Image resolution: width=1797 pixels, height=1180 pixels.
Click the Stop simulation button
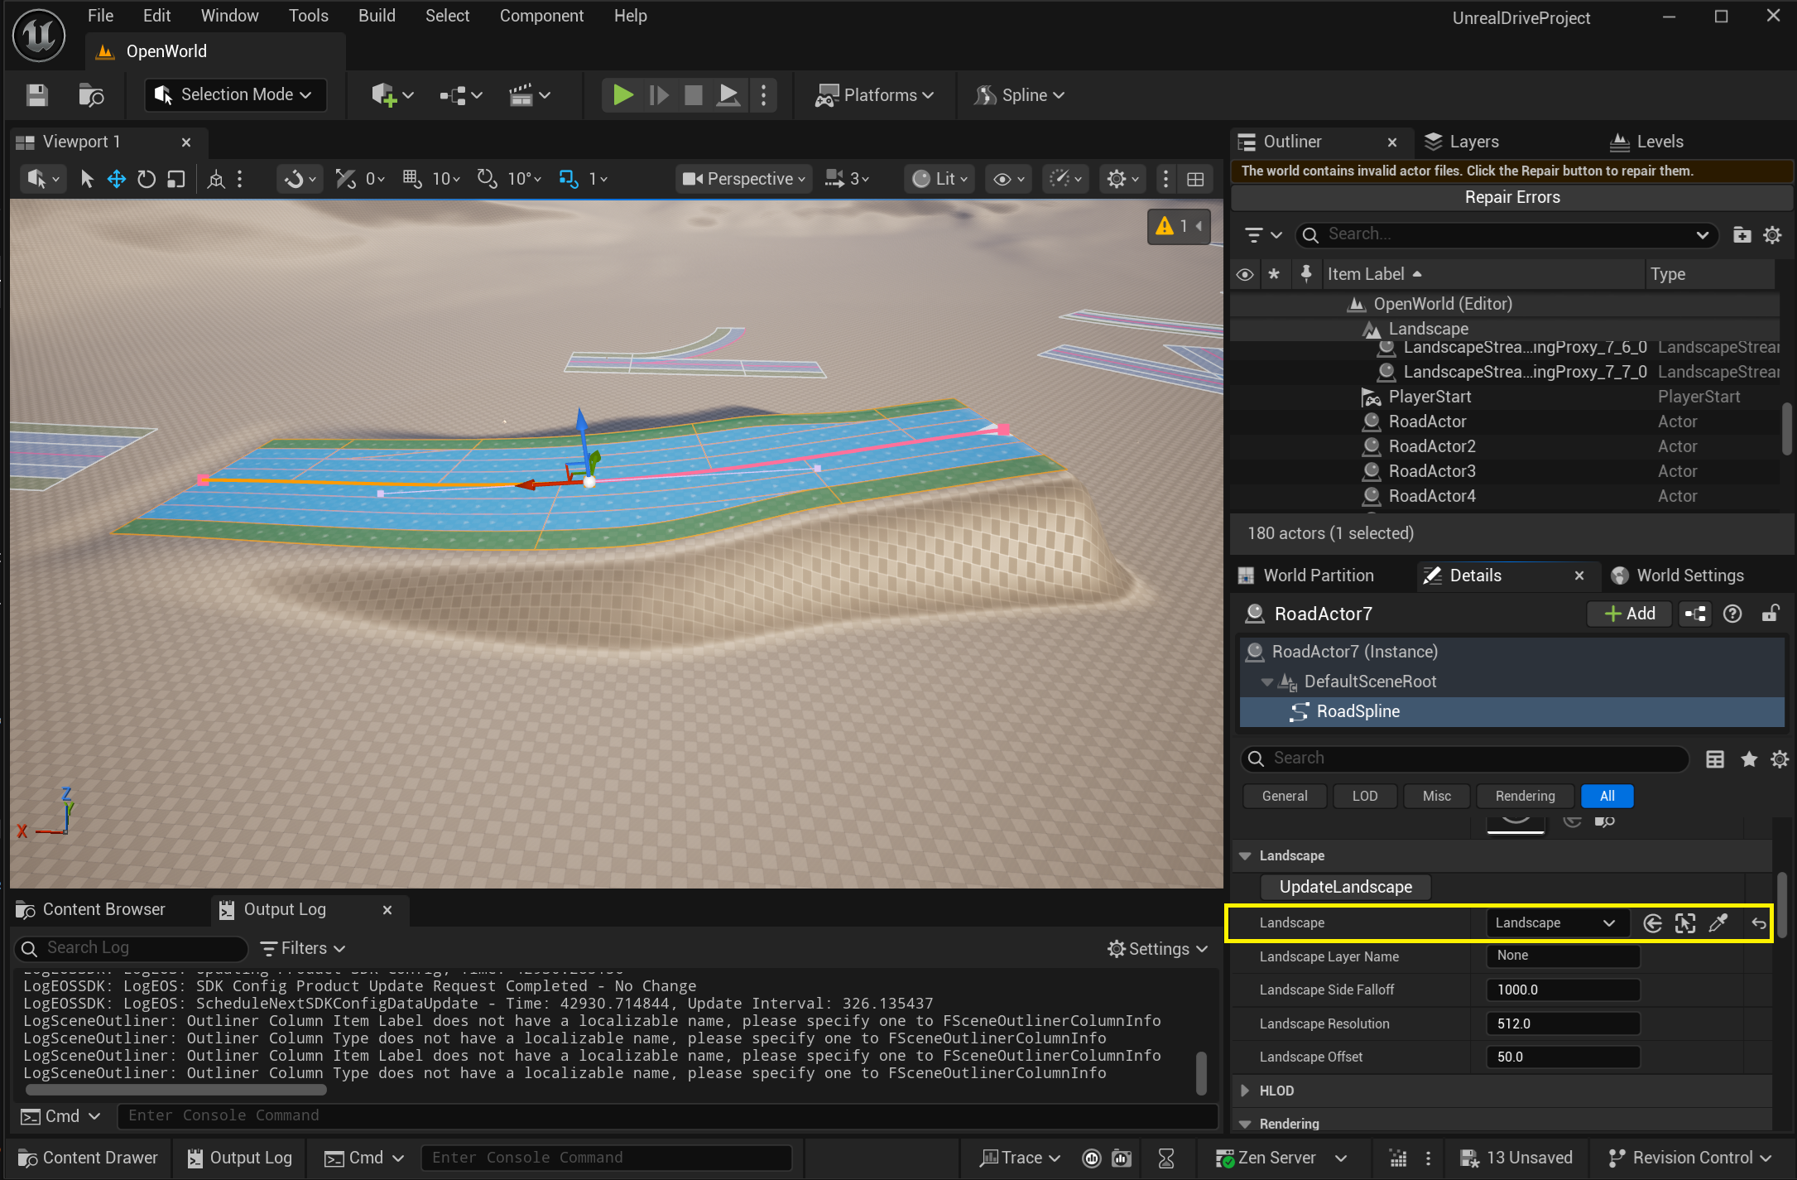[x=694, y=95]
